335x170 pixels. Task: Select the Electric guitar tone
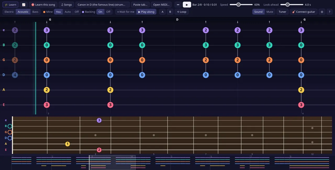coord(9,12)
